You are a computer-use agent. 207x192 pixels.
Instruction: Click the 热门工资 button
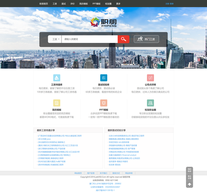click(146, 39)
